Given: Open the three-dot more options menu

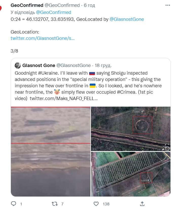Looking at the screenshot, I should click(x=168, y=5).
